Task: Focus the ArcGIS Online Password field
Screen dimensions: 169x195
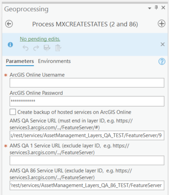Action: click(87, 101)
